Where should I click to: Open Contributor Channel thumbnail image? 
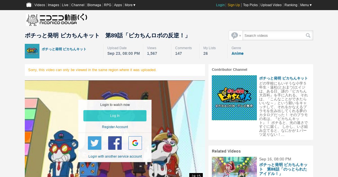click(x=234, y=98)
